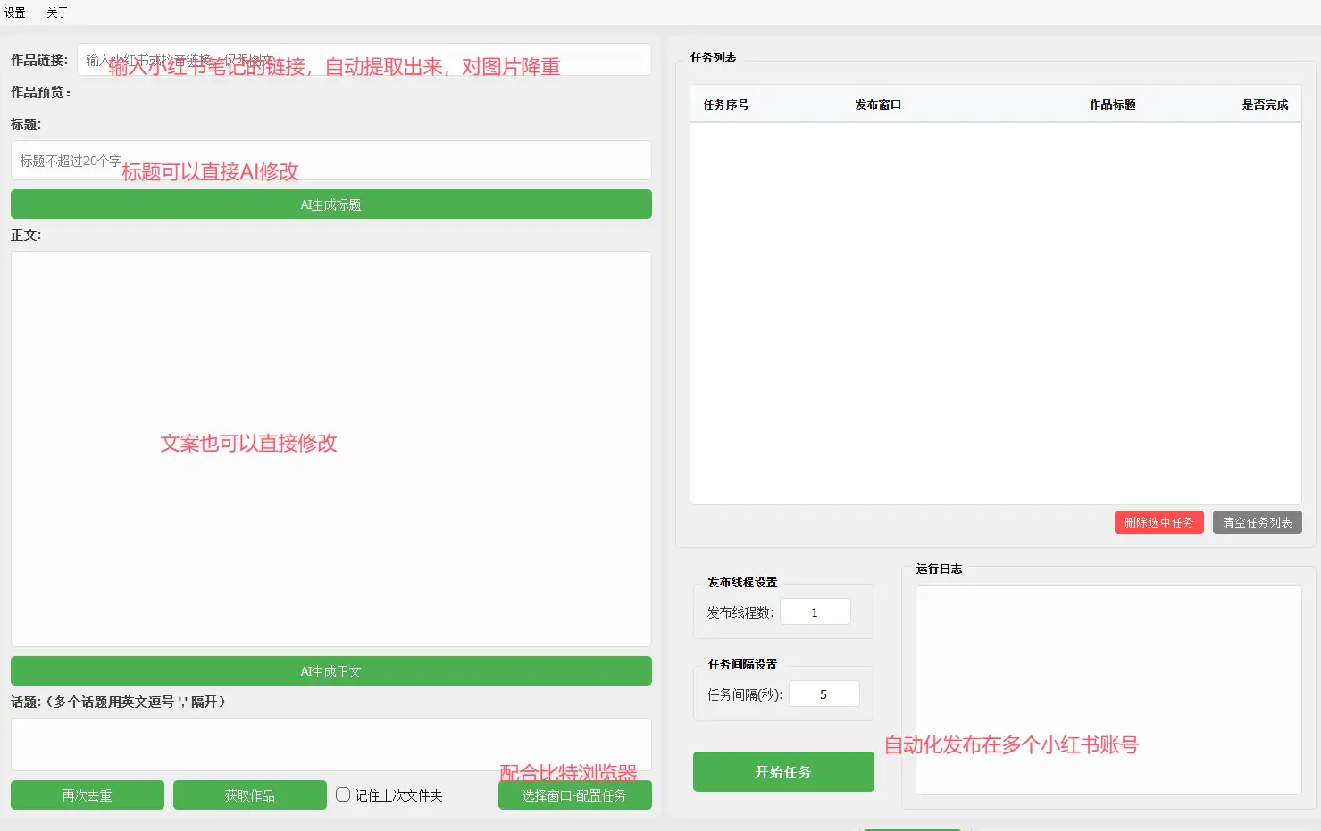Start tasks with 开始任务 button

point(783,772)
